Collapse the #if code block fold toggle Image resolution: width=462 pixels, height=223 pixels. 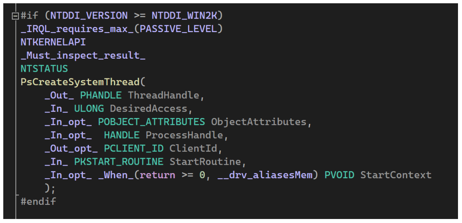pos(15,16)
